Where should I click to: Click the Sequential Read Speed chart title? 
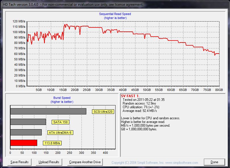(x=115, y=14)
